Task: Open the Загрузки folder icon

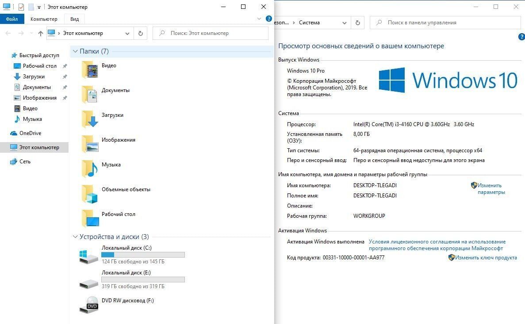Action: [90, 120]
